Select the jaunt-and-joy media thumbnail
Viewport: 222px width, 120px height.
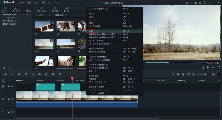(66, 61)
